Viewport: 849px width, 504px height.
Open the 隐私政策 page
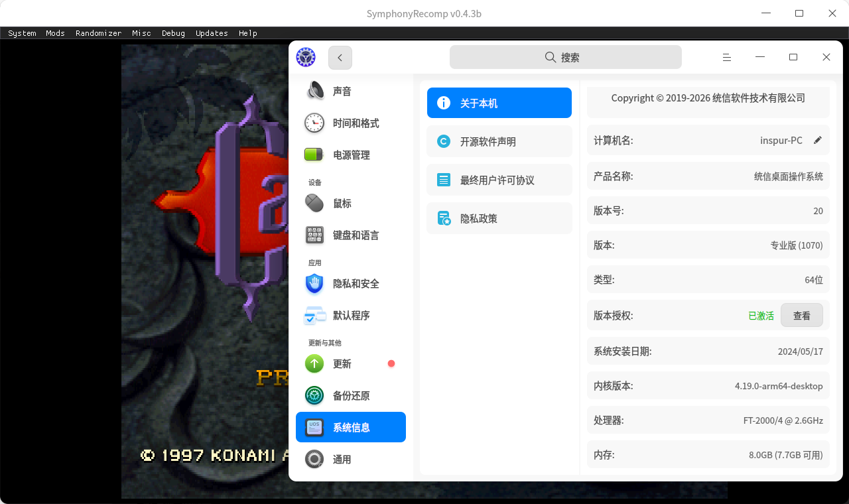pos(499,218)
